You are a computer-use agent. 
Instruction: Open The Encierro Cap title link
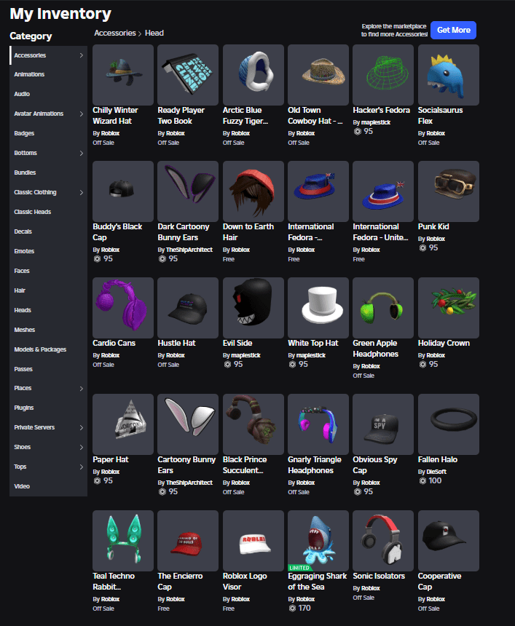point(180,582)
